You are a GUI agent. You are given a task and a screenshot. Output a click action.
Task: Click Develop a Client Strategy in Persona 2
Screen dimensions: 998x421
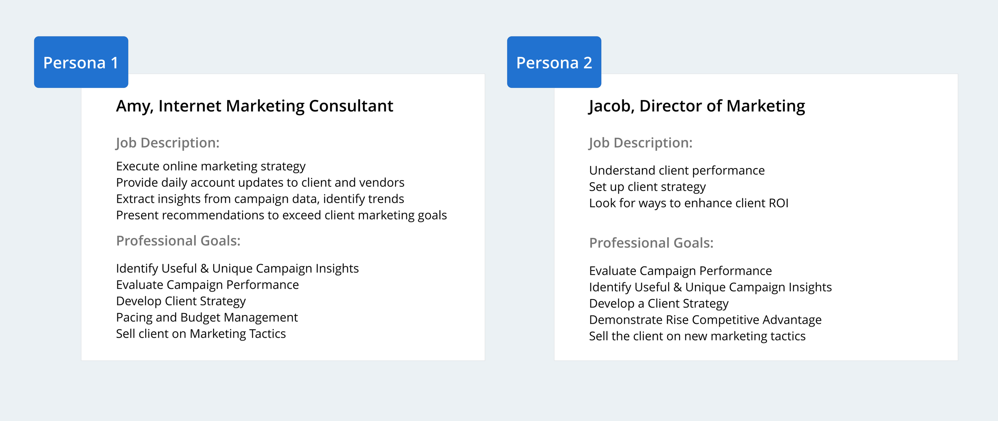(x=659, y=304)
